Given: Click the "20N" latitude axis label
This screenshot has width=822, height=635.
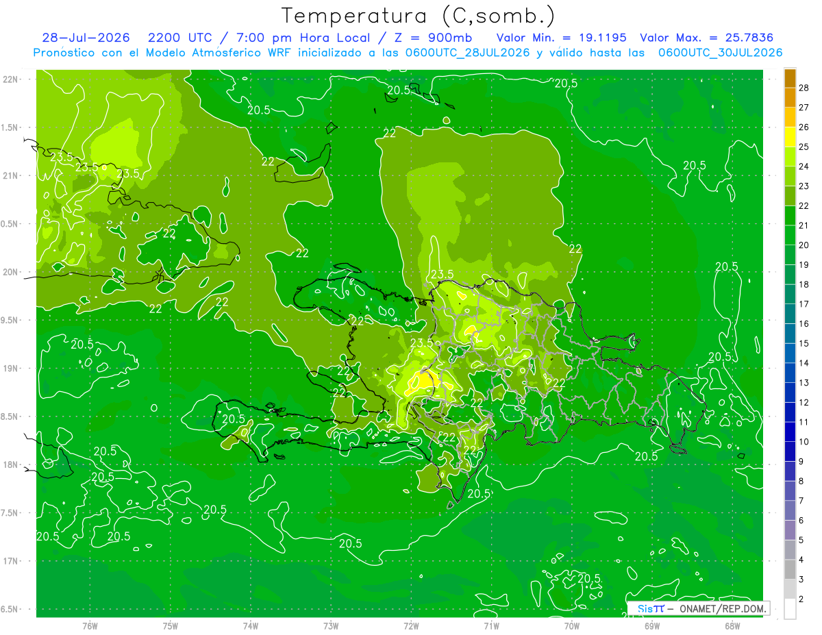Looking at the screenshot, I should (11, 273).
